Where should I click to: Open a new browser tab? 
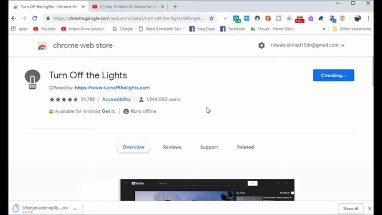(175, 7)
